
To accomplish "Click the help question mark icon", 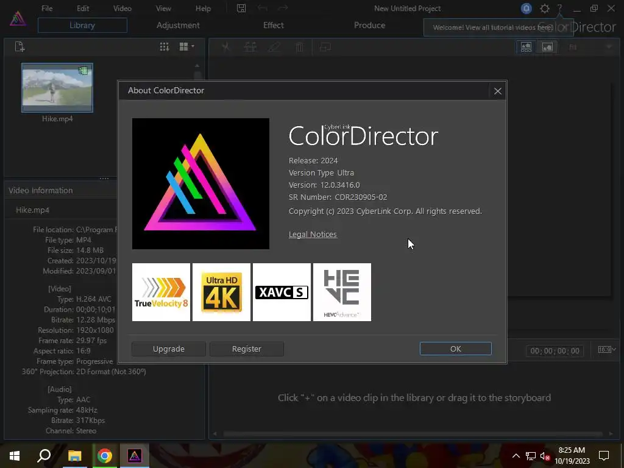I will (559, 9).
